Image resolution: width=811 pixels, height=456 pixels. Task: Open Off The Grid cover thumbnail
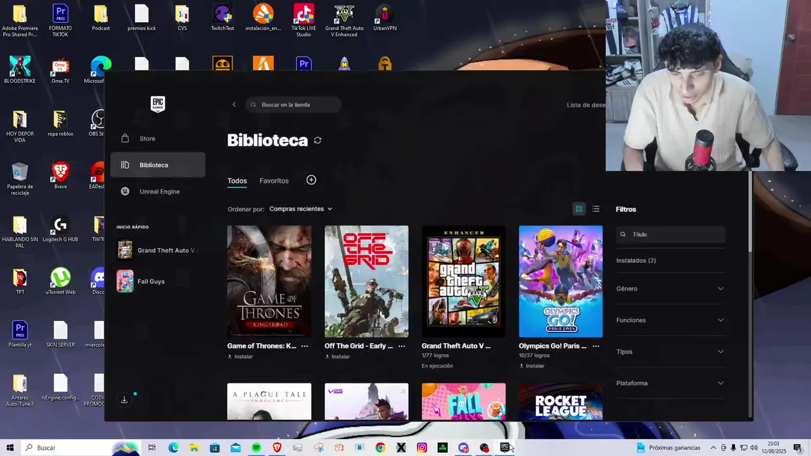click(366, 281)
